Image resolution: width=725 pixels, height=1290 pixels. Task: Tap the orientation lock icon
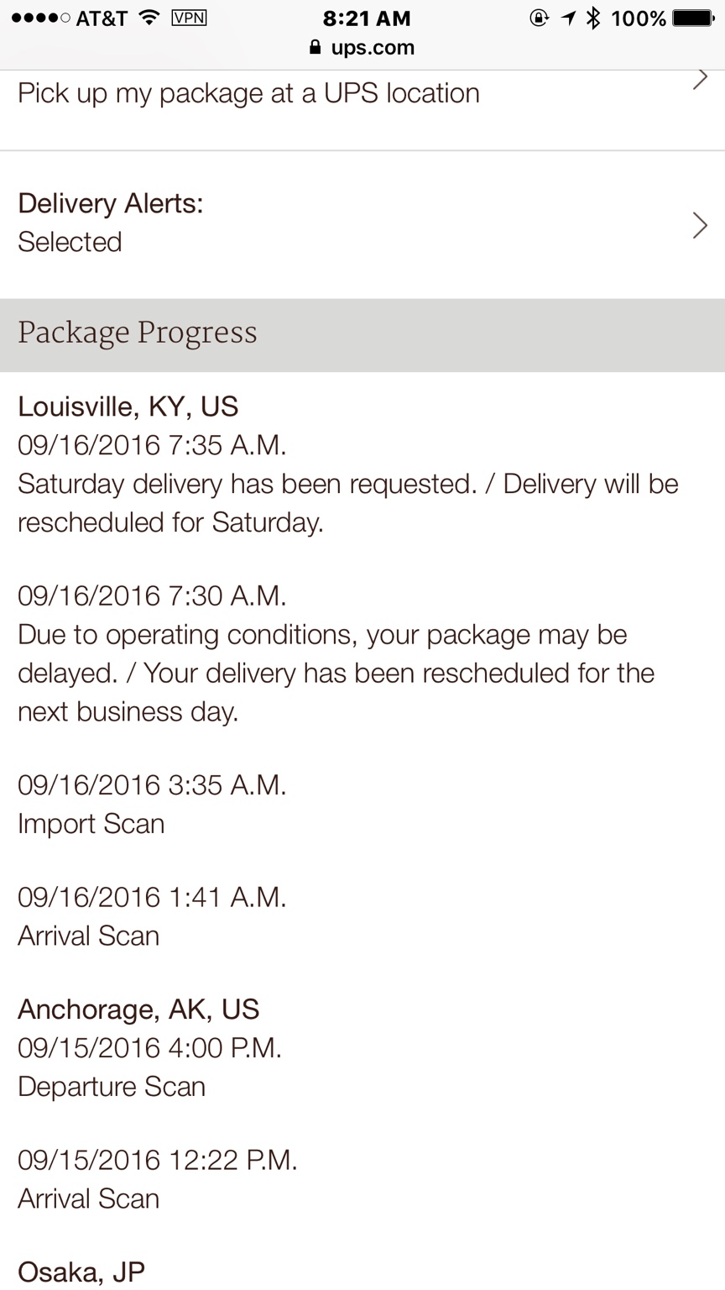pyautogui.click(x=539, y=18)
